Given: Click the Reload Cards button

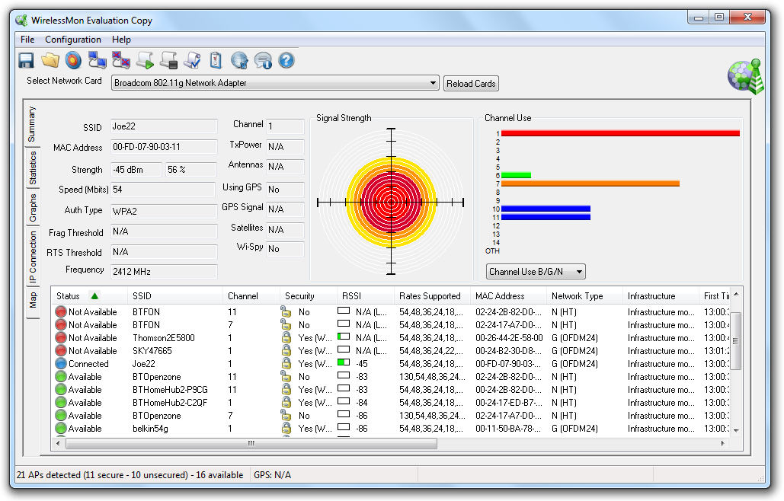Looking at the screenshot, I should point(471,84).
